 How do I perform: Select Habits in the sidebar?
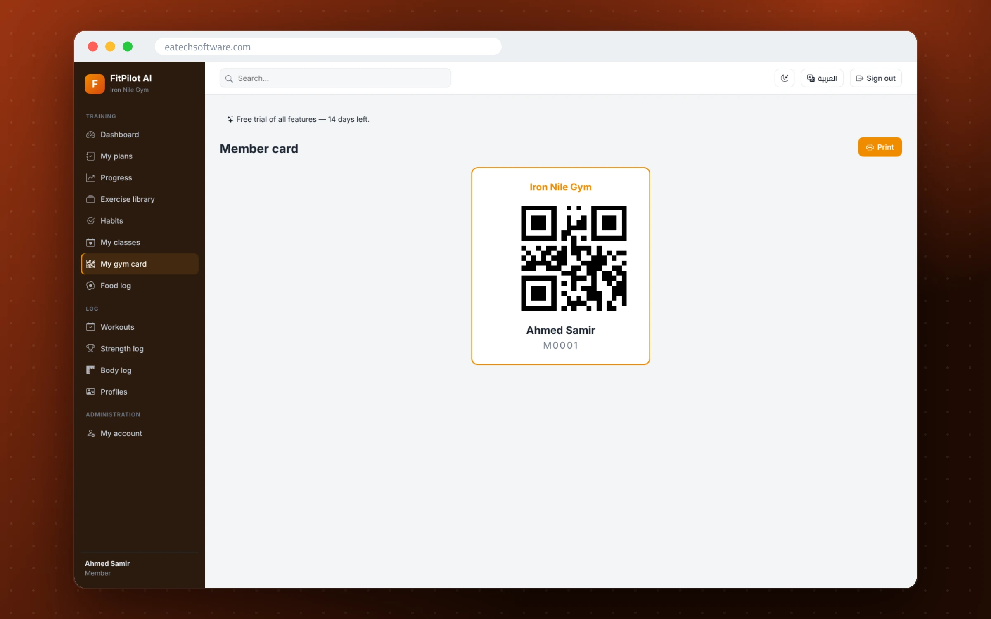[140, 221]
